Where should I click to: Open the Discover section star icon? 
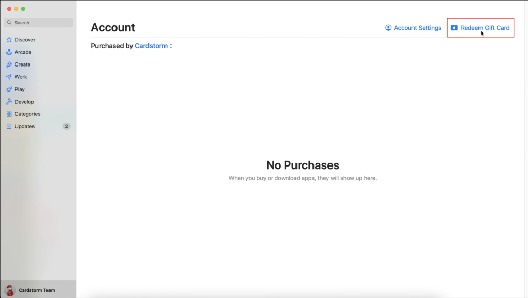pos(9,40)
